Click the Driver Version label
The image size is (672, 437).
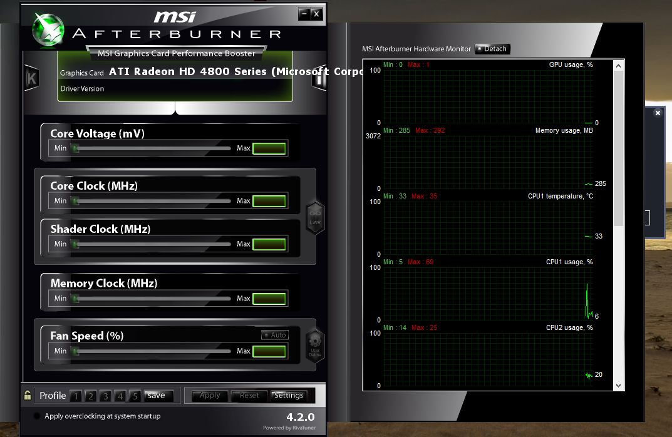pos(82,89)
